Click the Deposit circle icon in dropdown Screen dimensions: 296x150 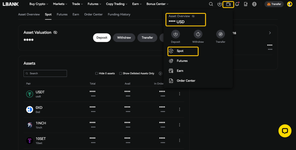coord(175,34)
